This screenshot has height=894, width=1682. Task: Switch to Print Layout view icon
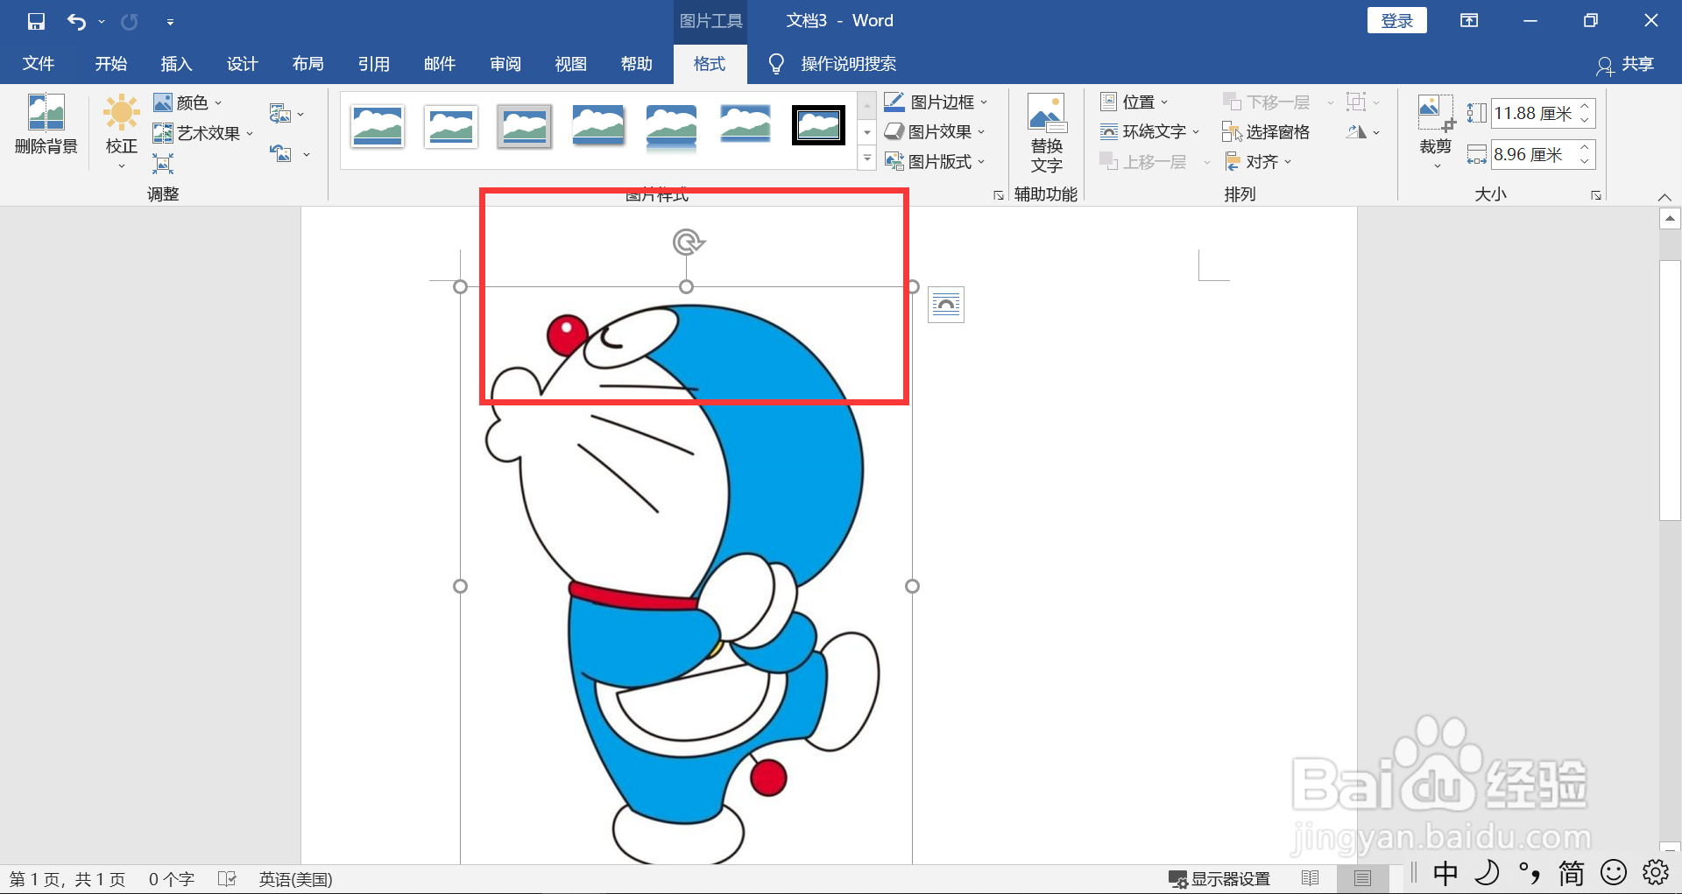click(1362, 878)
